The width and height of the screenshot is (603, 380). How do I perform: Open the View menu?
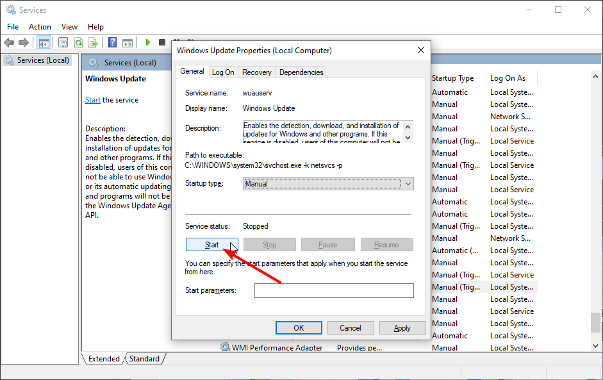[x=70, y=26]
